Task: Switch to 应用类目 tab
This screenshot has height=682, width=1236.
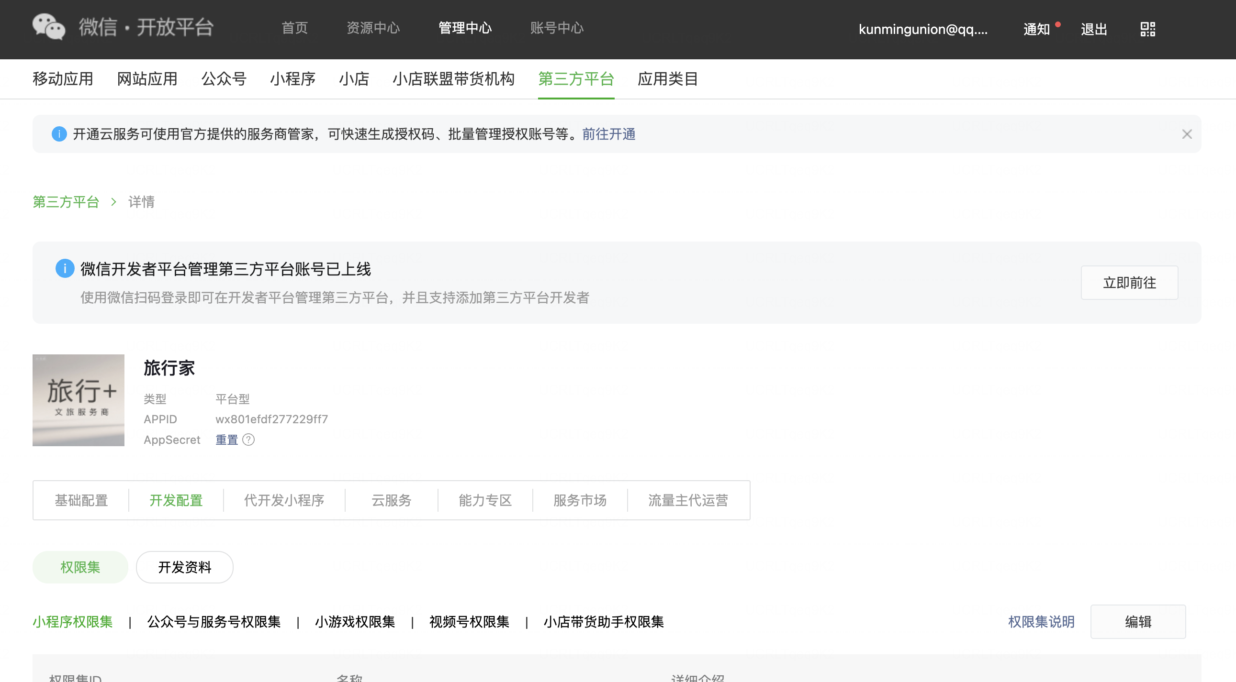Action: (667, 78)
